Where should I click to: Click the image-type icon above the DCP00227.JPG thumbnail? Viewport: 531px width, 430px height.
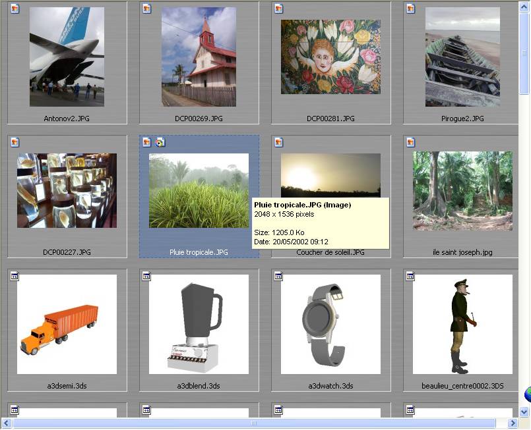(x=15, y=142)
